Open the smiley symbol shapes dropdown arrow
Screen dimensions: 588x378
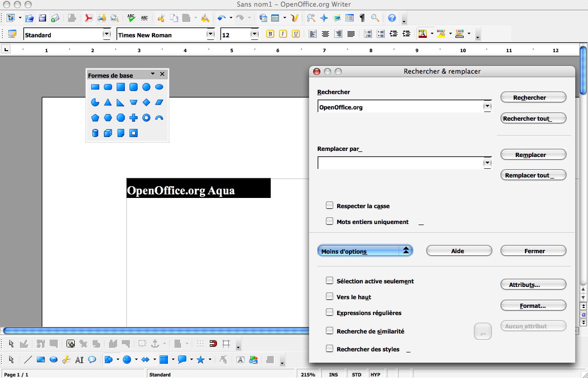[136, 360]
